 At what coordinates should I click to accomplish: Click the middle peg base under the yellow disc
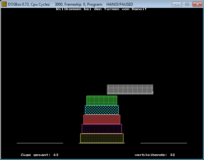pos(102,143)
